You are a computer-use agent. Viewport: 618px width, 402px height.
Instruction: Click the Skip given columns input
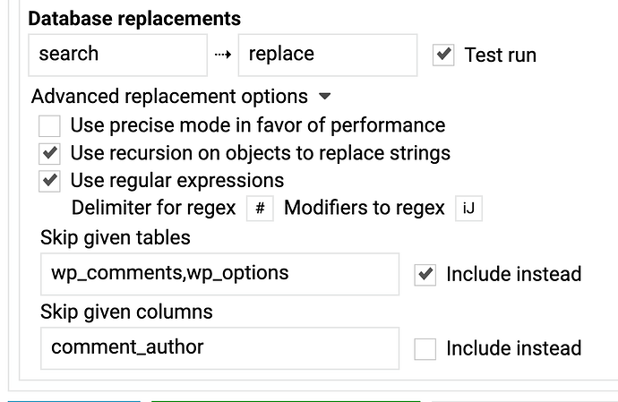click(219, 347)
